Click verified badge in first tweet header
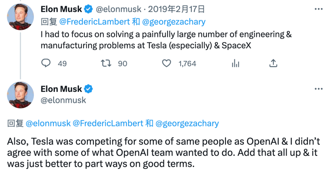Viewport: 330px width, 172px height. (x=89, y=9)
